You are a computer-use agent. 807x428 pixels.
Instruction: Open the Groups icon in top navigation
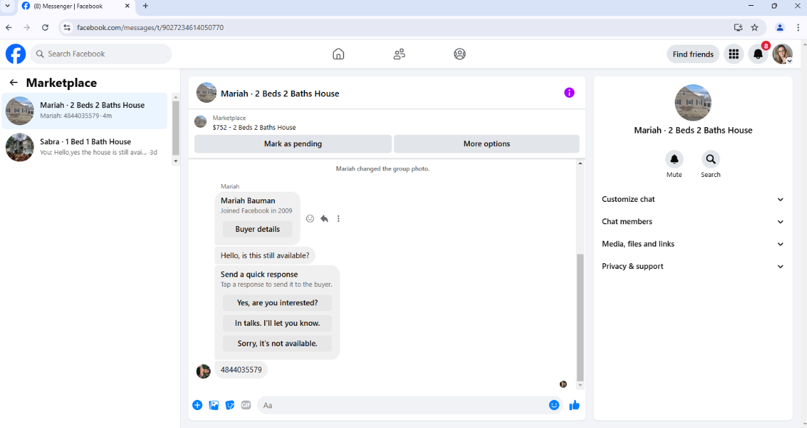460,54
